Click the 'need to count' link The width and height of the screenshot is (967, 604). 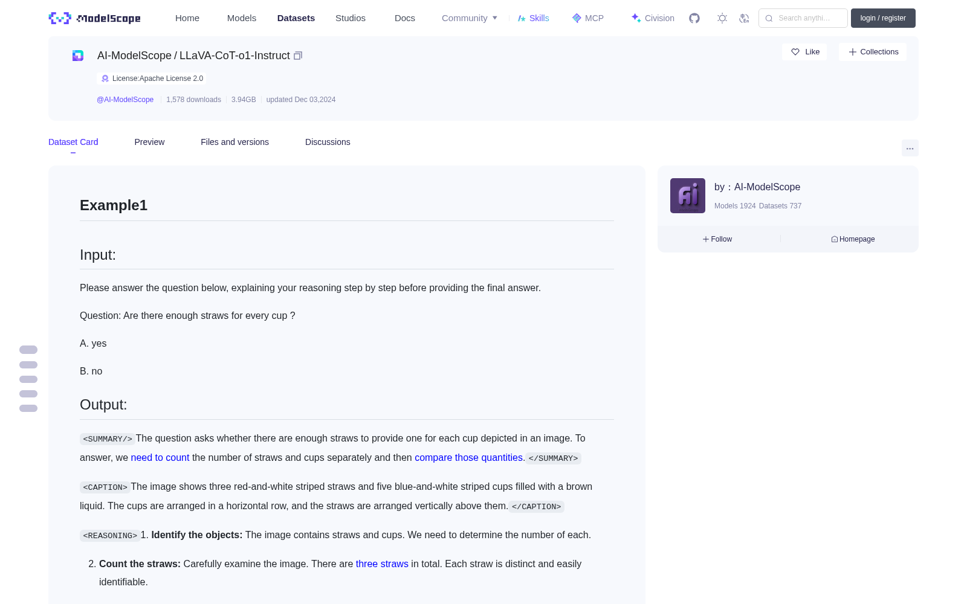tap(160, 458)
